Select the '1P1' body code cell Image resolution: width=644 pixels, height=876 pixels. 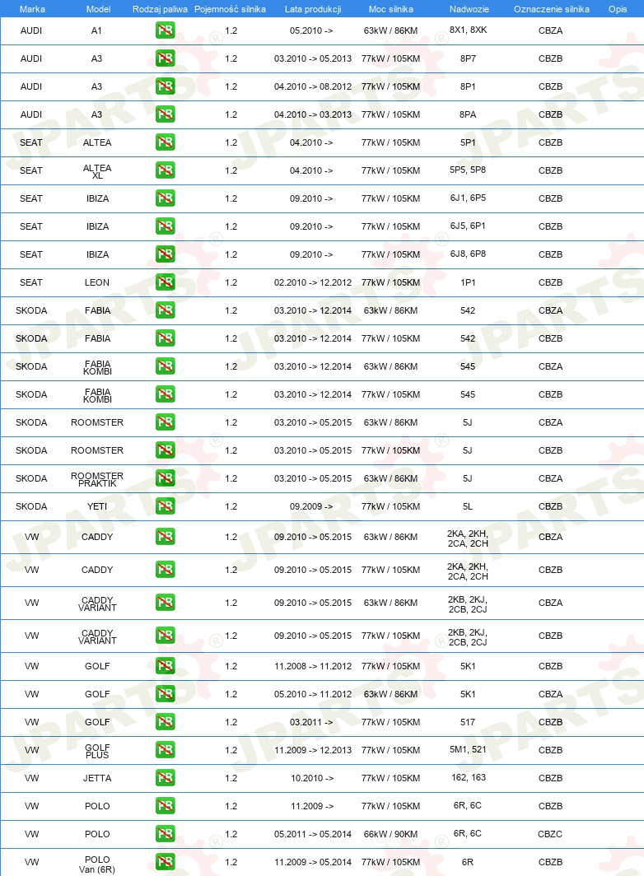pos(468,282)
